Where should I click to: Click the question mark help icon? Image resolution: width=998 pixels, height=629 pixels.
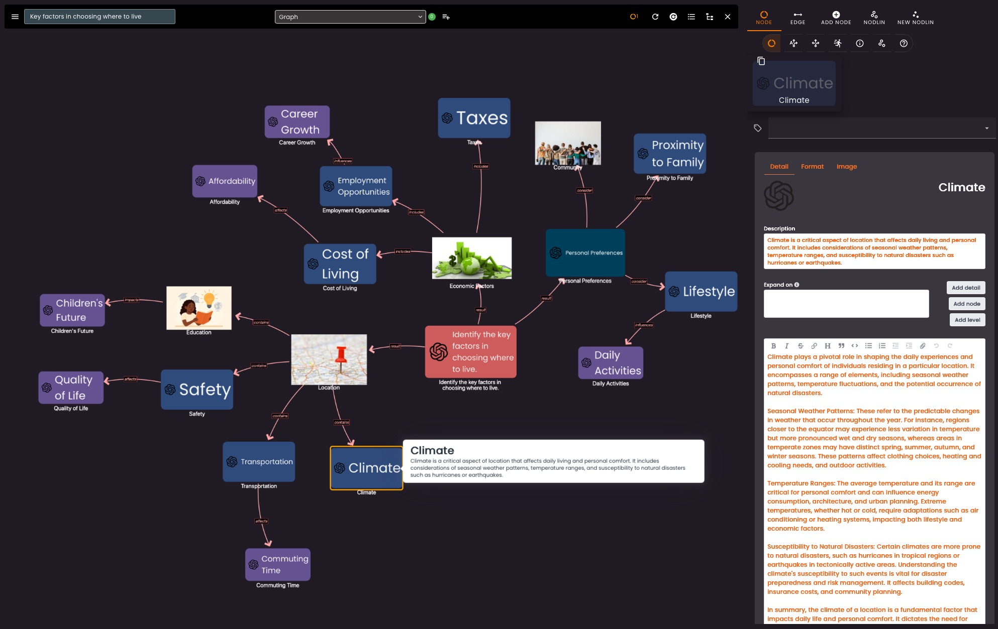(904, 44)
